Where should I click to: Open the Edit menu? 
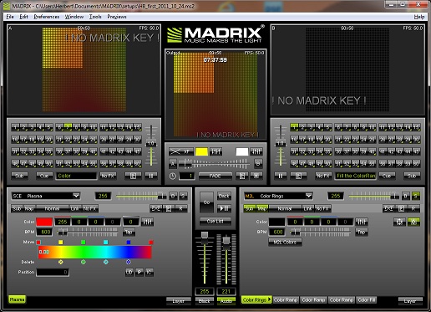pyautogui.click(x=23, y=17)
